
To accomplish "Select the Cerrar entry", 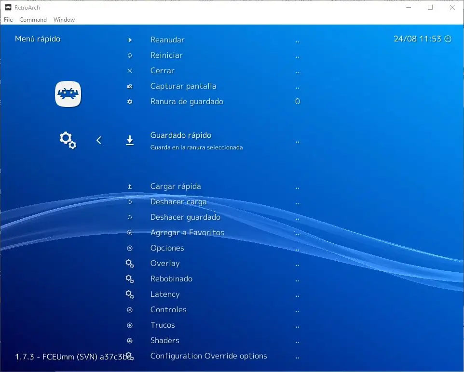I will pyautogui.click(x=162, y=71).
